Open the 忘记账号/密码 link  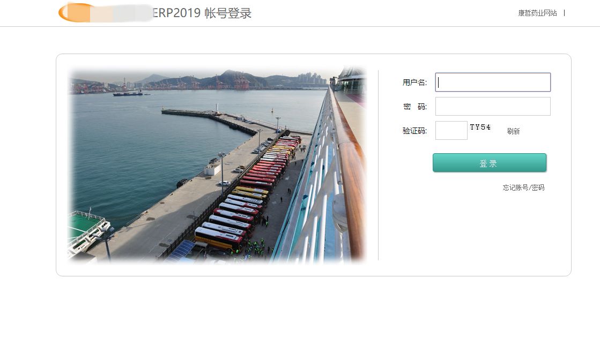click(x=523, y=187)
